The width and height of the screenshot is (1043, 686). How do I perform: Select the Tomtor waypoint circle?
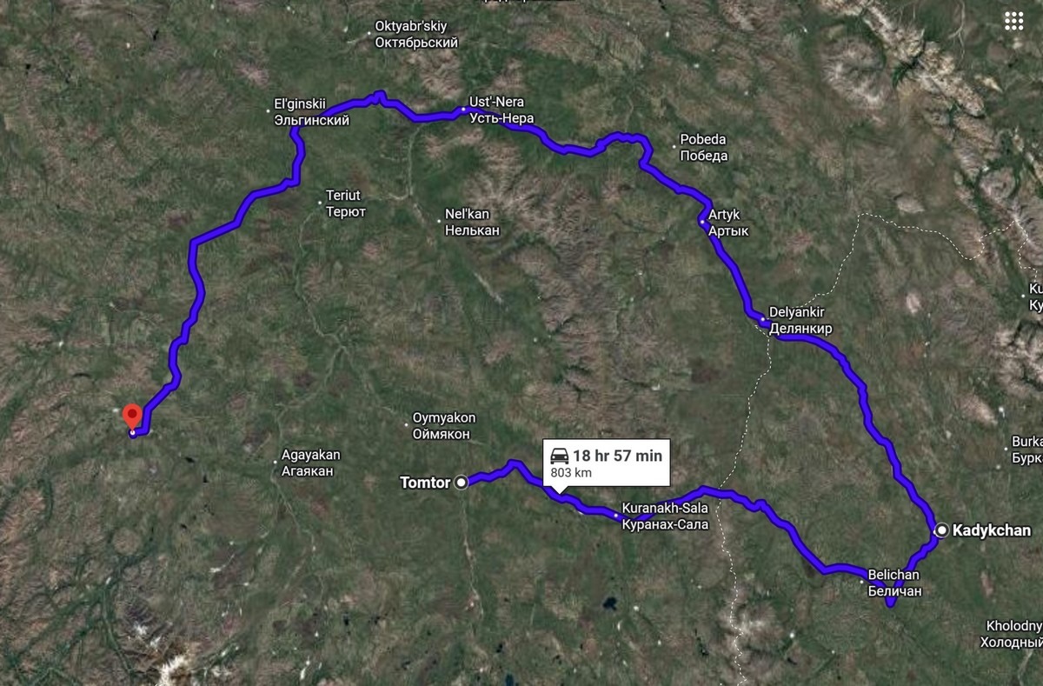(462, 481)
